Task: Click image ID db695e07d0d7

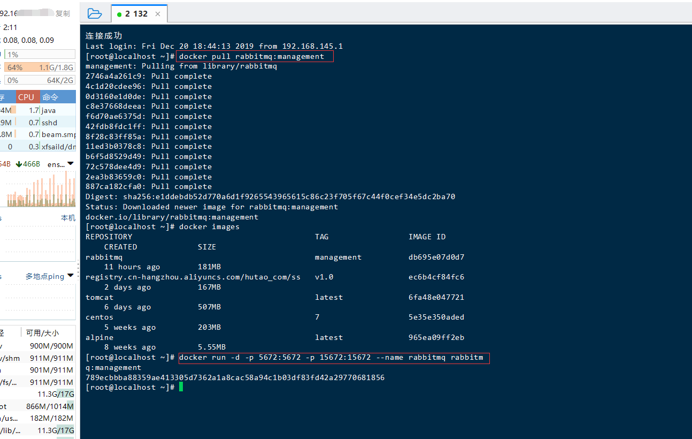Action: (x=436, y=257)
